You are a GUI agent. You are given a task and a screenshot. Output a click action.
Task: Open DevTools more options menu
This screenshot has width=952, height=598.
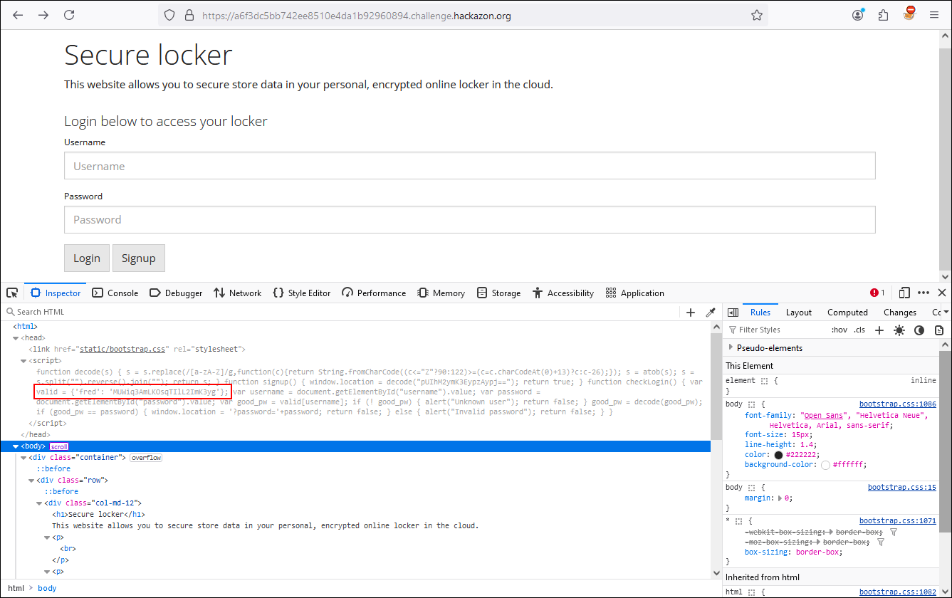click(x=924, y=293)
